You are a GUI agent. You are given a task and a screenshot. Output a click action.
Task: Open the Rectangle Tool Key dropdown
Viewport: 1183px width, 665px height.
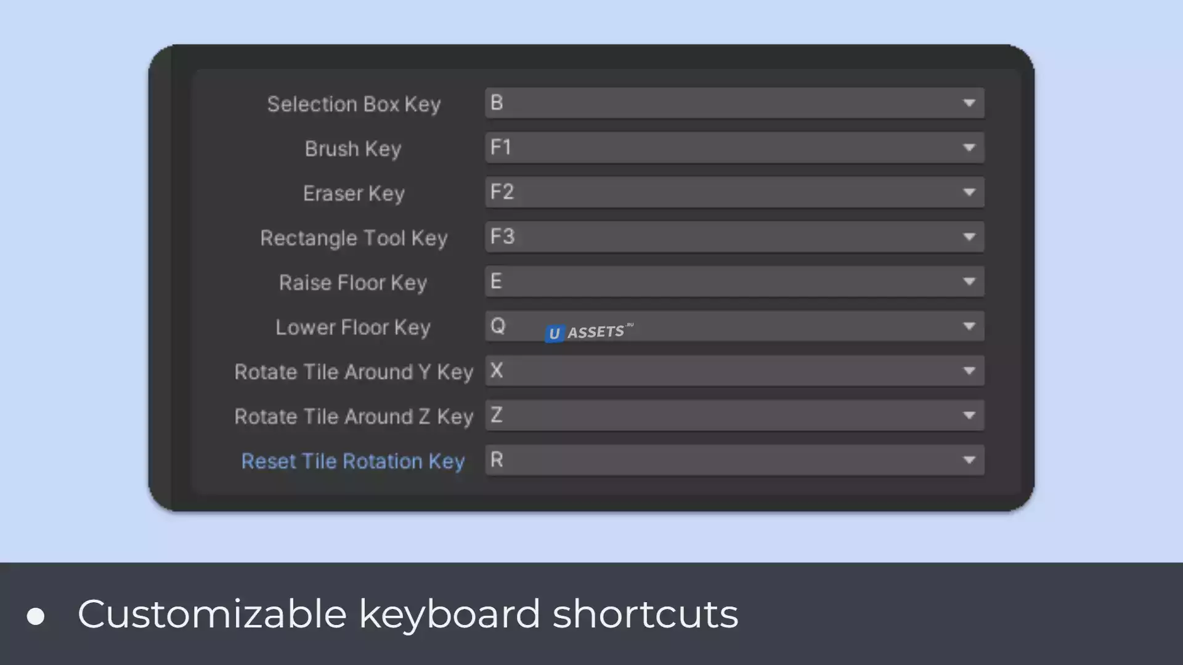click(734, 237)
